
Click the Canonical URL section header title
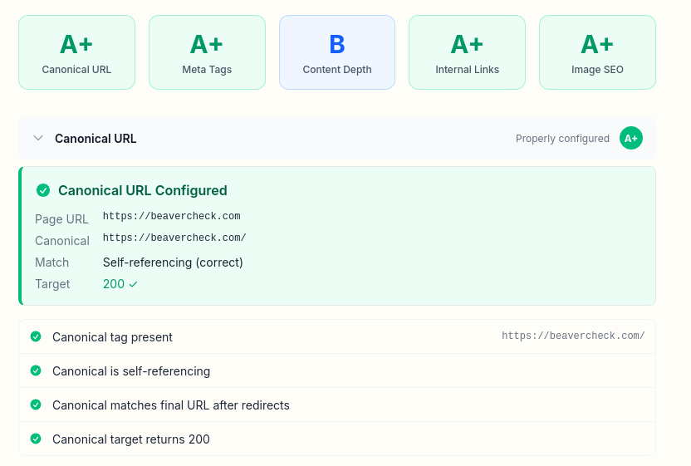click(96, 139)
